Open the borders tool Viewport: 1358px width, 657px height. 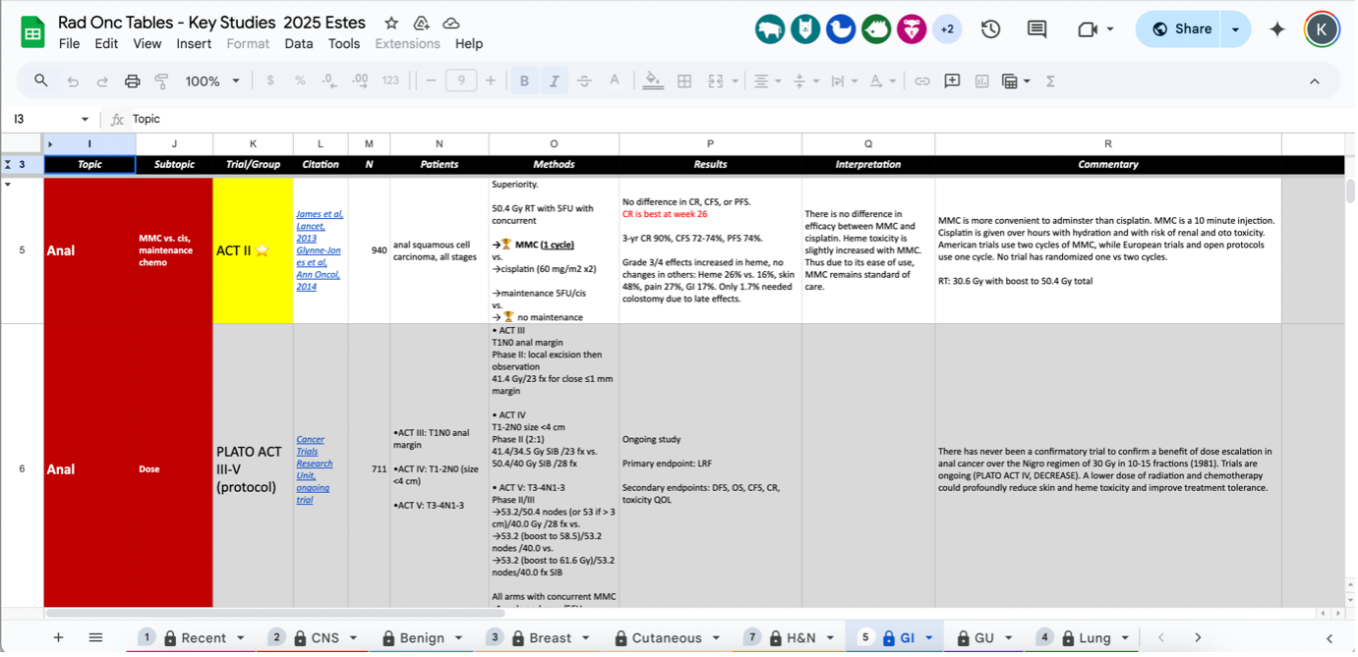[684, 81]
